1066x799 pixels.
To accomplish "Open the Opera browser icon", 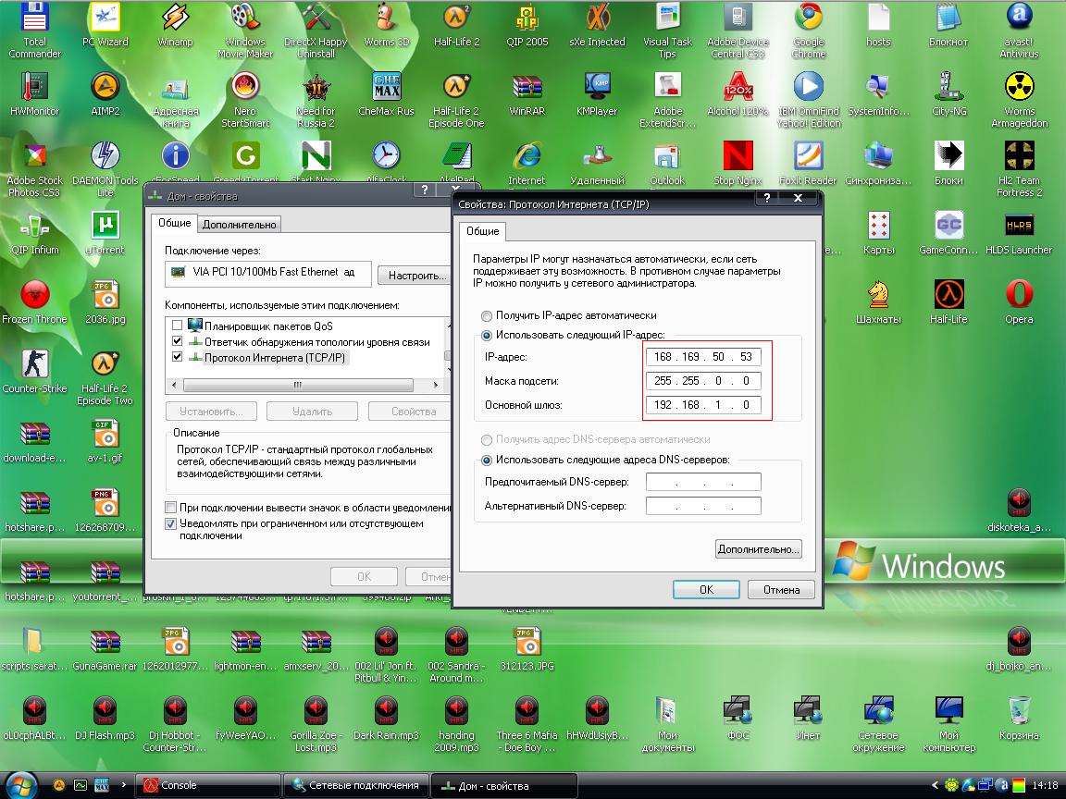I will pyautogui.click(x=1019, y=296).
